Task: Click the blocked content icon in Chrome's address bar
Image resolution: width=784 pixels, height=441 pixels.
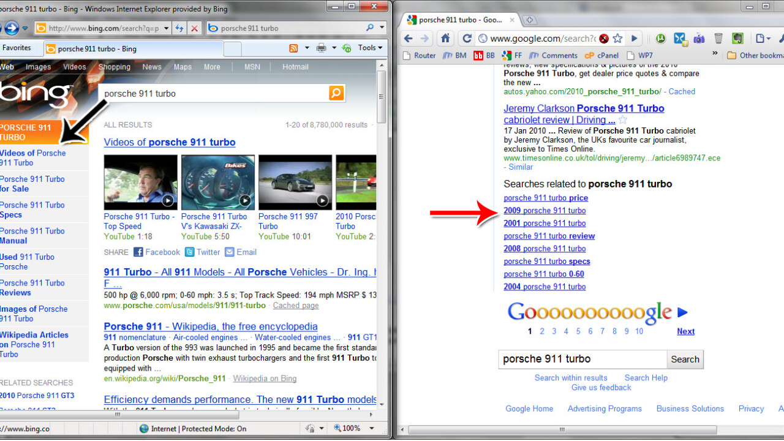Action: point(604,39)
